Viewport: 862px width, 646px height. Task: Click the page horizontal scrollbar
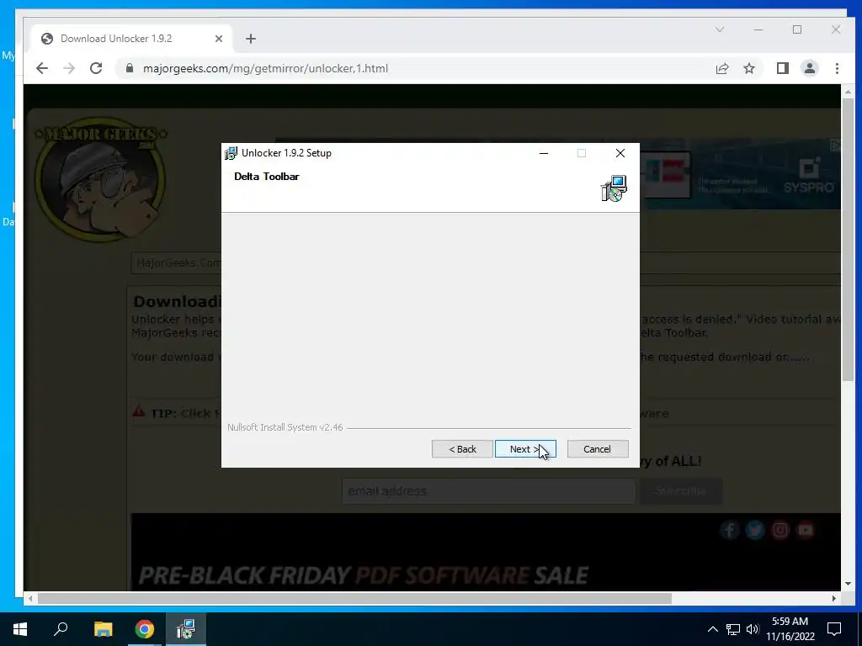pos(354,598)
